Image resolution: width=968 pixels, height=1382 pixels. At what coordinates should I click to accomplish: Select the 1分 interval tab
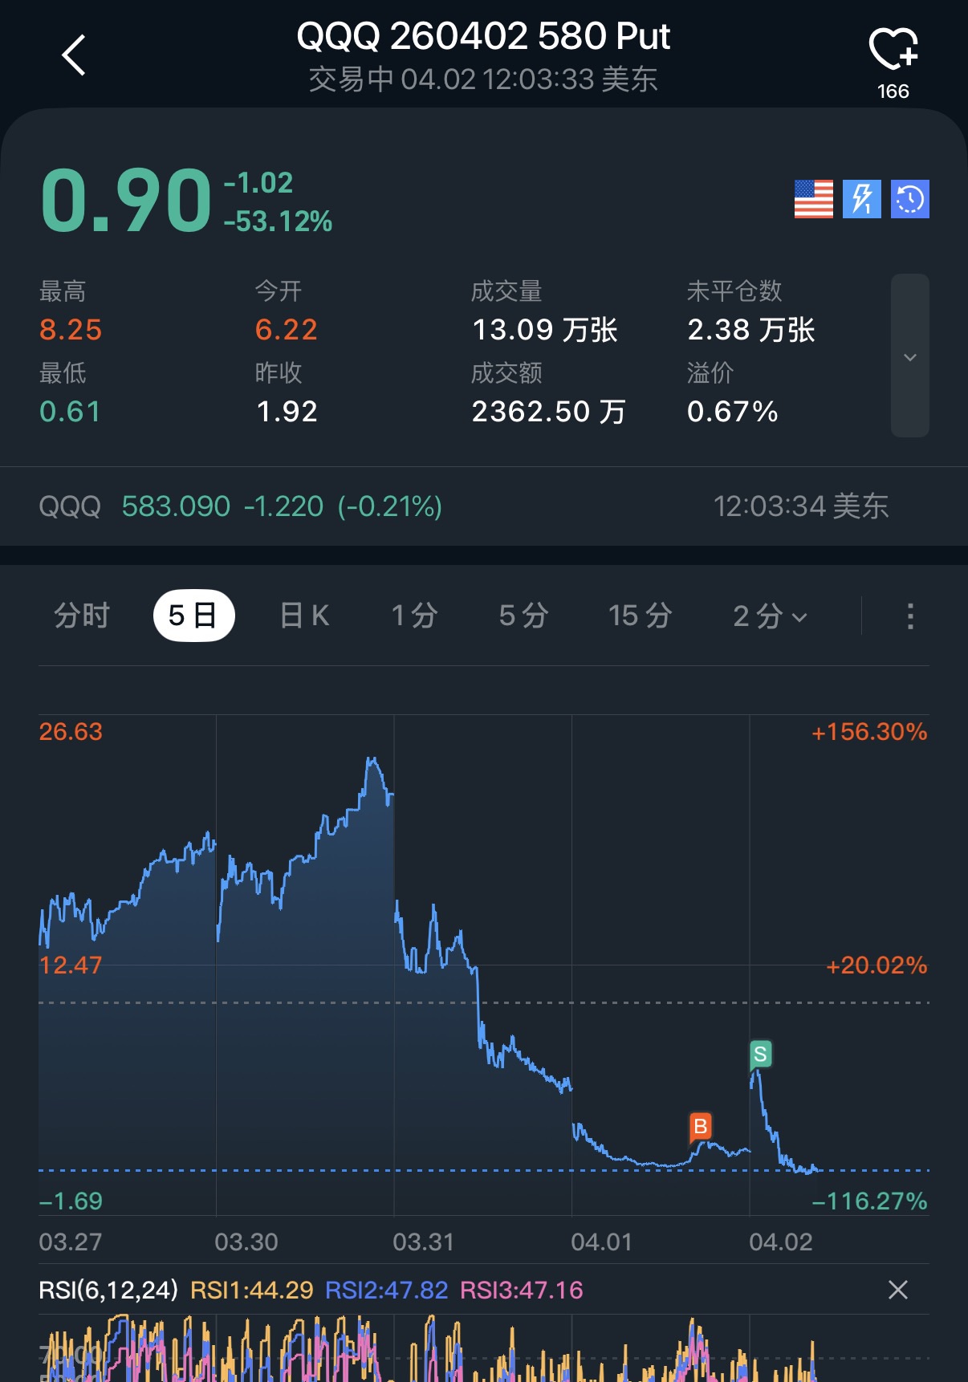[x=414, y=616]
